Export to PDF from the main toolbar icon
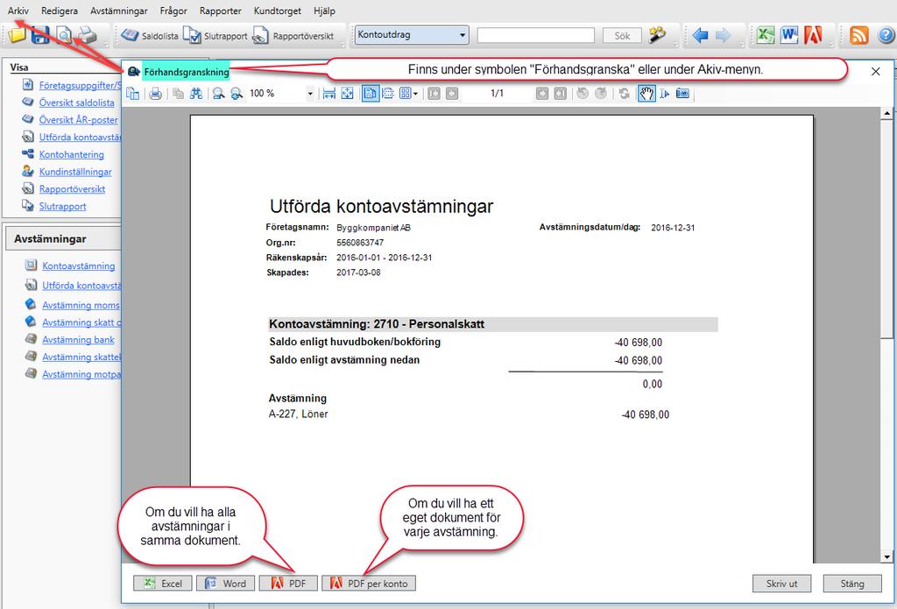Screen dimensions: 897x609 [813, 35]
